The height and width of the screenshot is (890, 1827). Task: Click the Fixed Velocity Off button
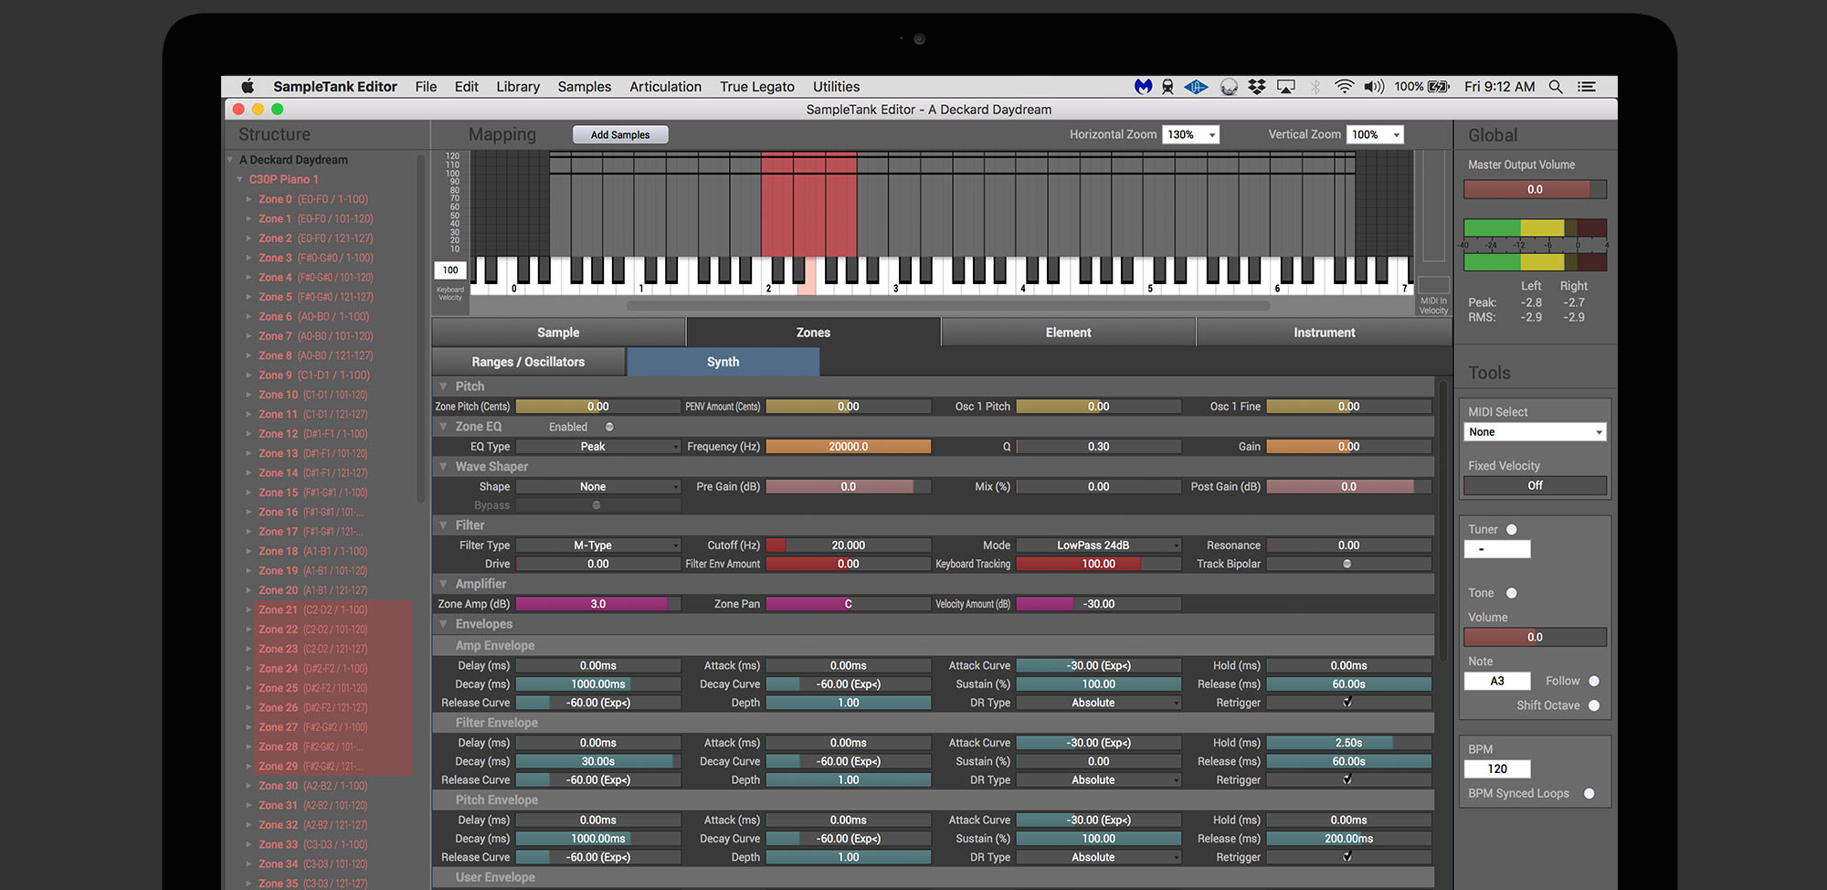1535,485
